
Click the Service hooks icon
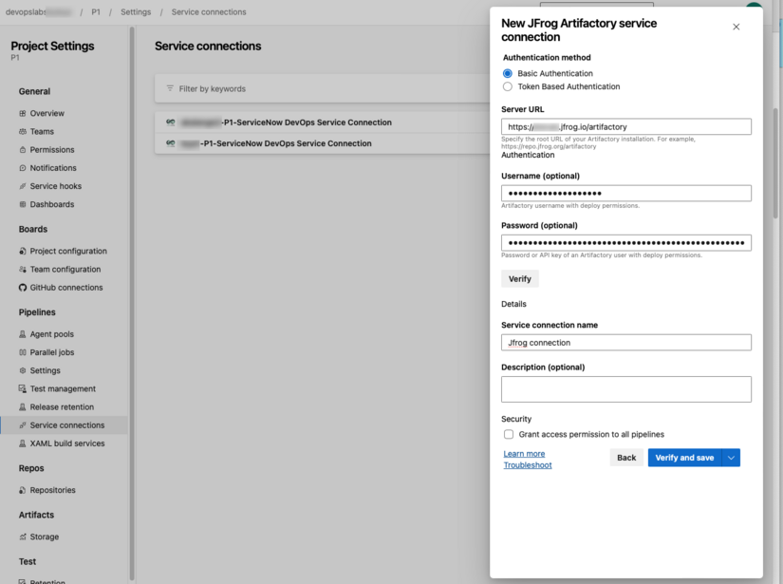pyautogui.click(x=23, y=186)
